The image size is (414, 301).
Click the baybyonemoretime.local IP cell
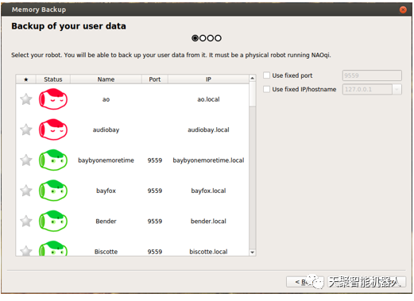coord(208,160)
